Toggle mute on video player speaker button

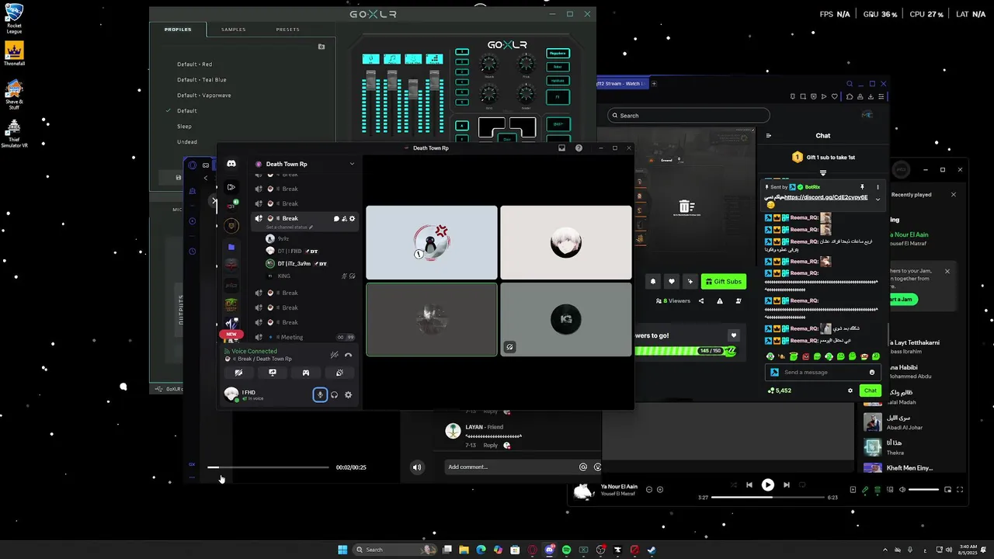(417, 467)
